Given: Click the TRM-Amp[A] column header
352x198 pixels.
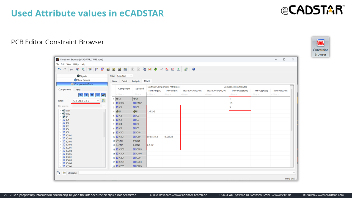Looking at the screenshot, I should pos(155,90).
